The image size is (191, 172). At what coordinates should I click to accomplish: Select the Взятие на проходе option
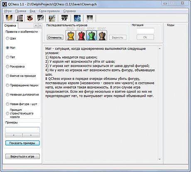point(21,76)
